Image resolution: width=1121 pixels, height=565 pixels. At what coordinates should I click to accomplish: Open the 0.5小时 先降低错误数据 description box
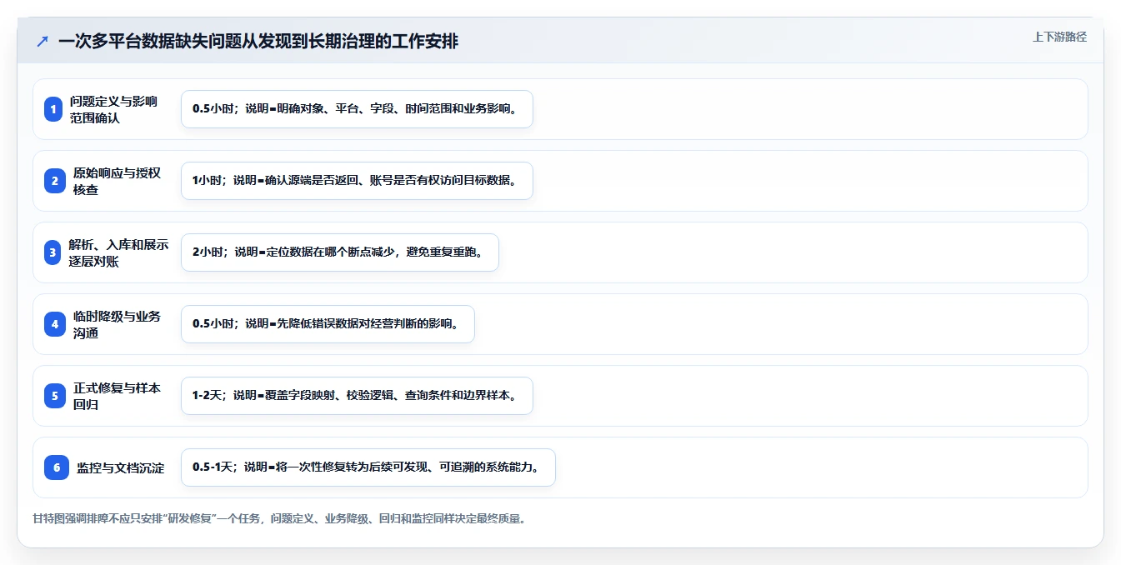coord(328,324)
